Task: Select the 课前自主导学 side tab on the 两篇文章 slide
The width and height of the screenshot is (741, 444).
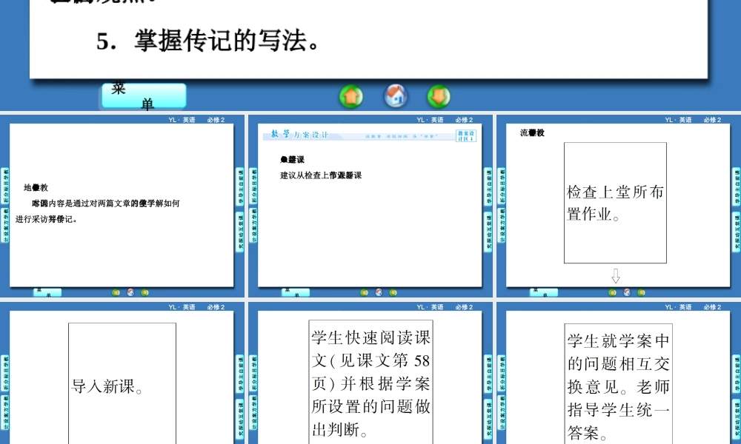Action: [240, 186]
